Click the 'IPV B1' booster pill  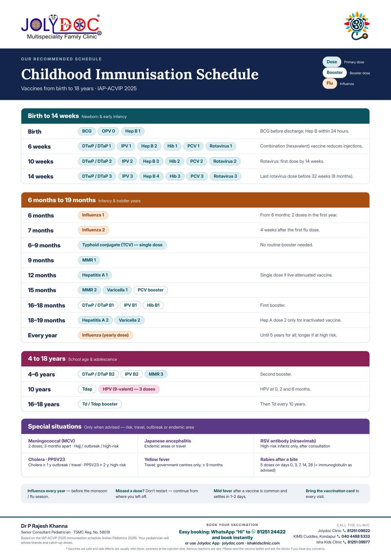pos(130,305)
